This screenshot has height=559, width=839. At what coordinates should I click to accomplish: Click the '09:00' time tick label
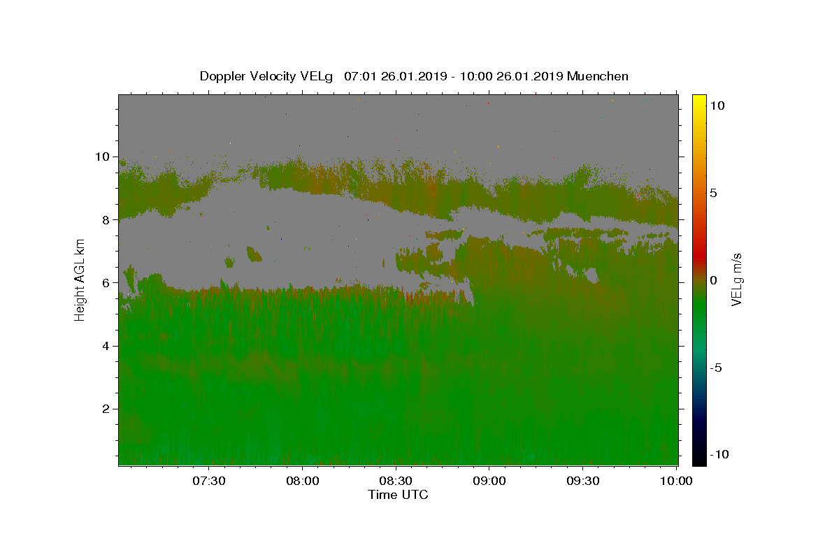tap(489, 481)
